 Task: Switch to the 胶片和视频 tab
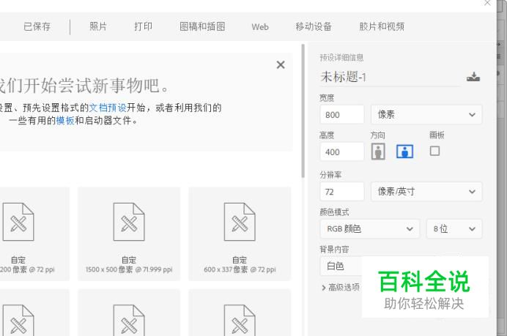[382, 26]
